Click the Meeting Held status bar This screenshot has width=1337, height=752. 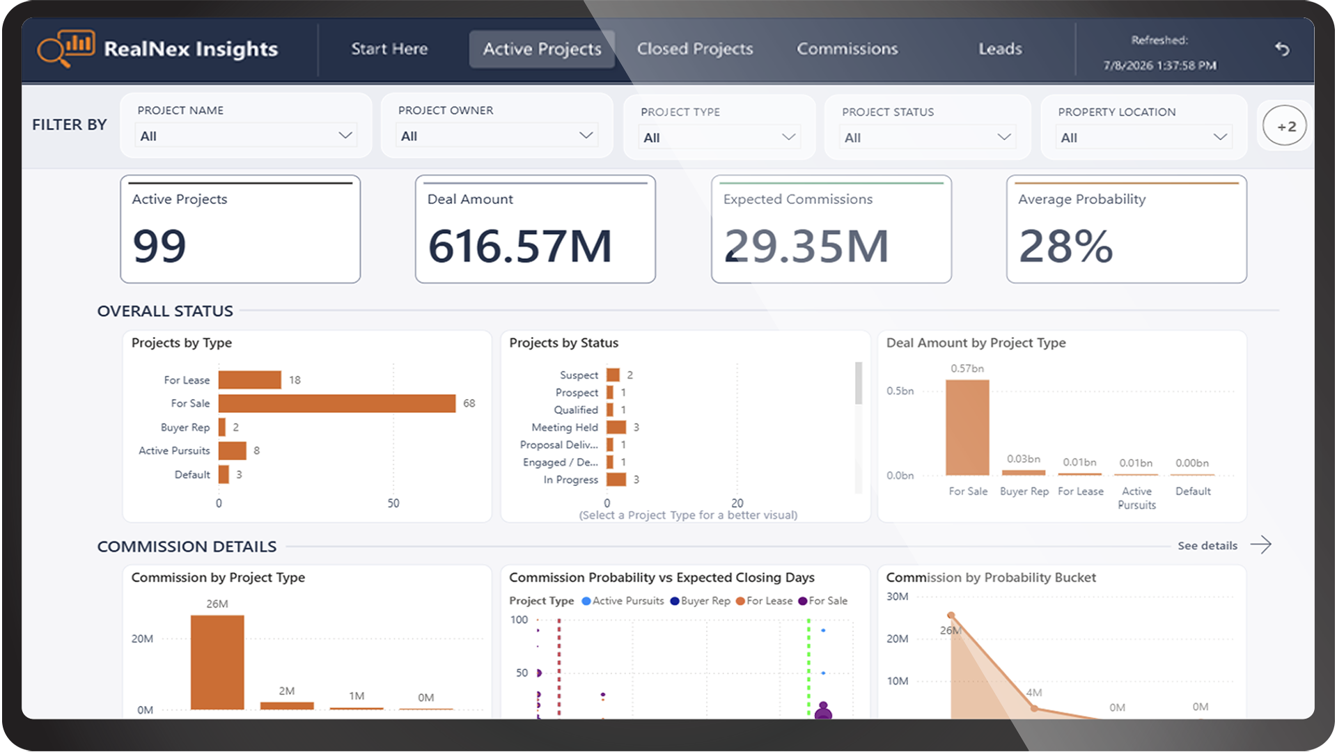[x=616, y=427]
